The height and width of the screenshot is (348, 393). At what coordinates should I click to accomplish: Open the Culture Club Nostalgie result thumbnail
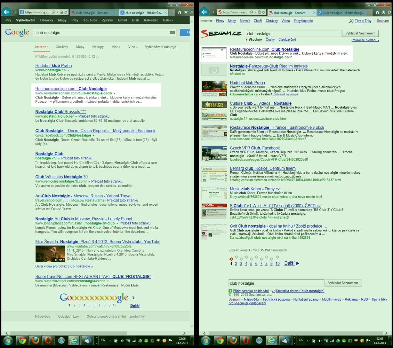[214, 111]
